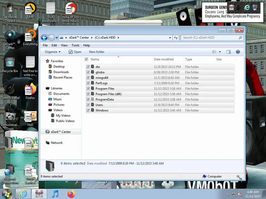Toggle the select-all checkbox in Name header
266x199 pixels.
point(86,59)
